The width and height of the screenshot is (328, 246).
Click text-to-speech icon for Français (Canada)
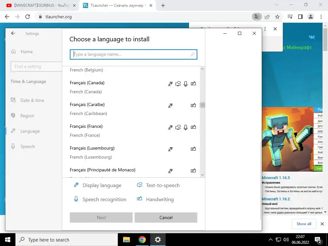(x=178, y=84)
